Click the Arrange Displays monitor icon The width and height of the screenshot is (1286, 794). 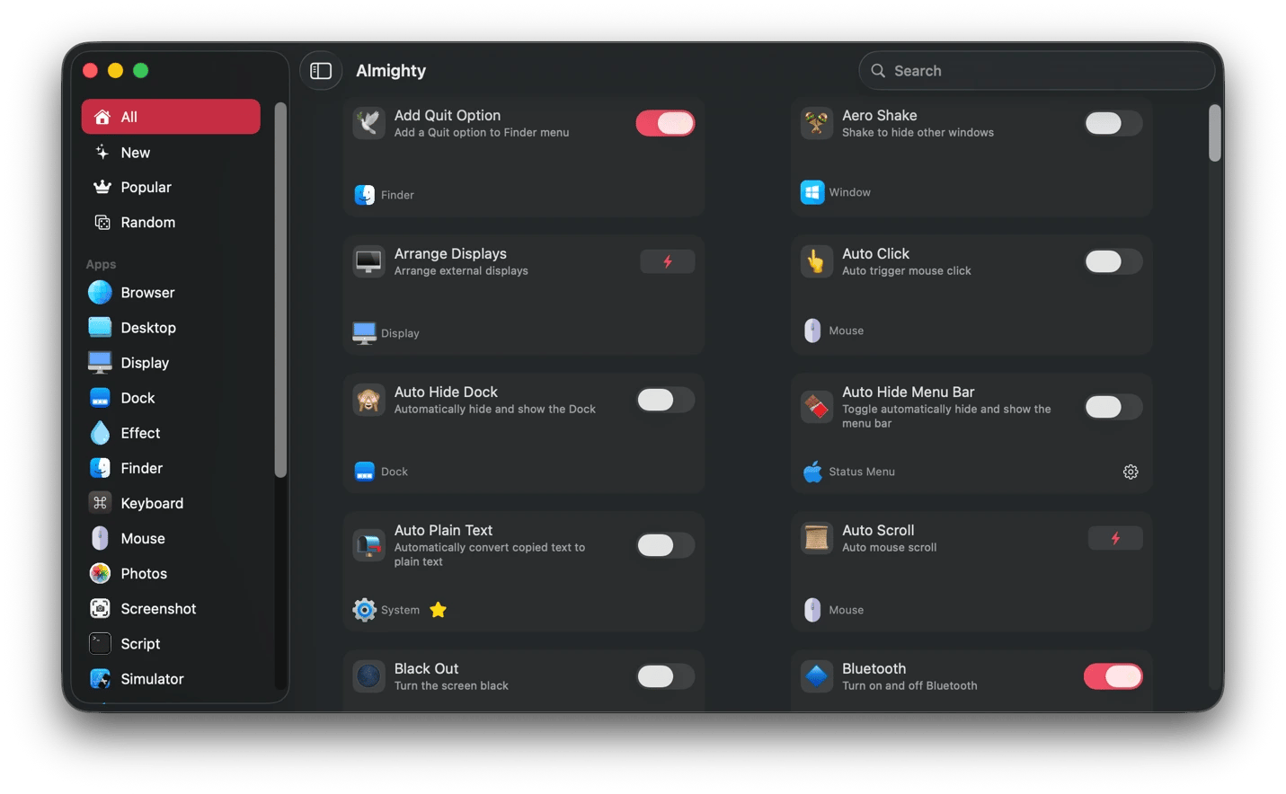click(368, 261)
